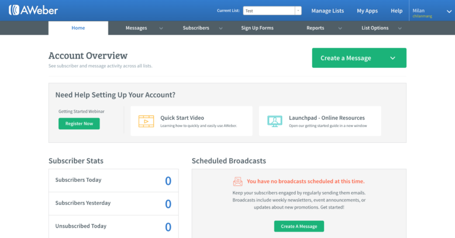Open the Messages tab
Image resolution: width=455 pixels, height=238 pixels.
coord(136,28)
